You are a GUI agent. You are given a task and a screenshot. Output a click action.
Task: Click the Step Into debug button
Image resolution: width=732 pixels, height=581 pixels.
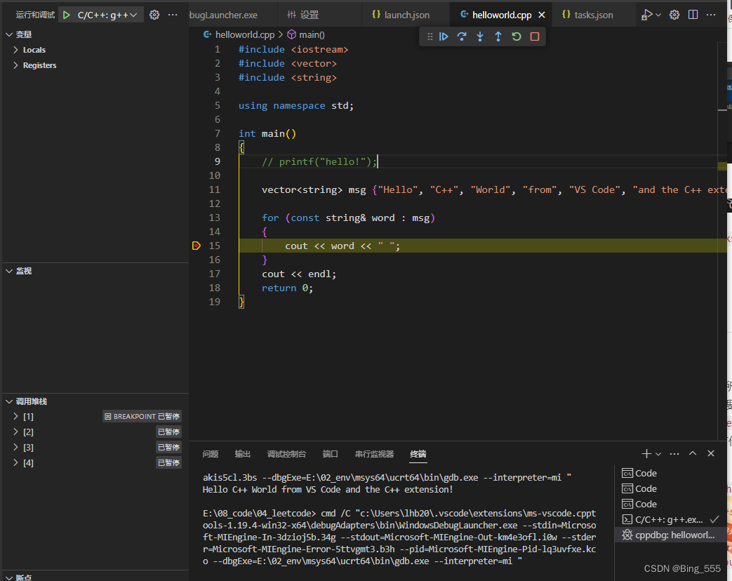click(480, 36)
